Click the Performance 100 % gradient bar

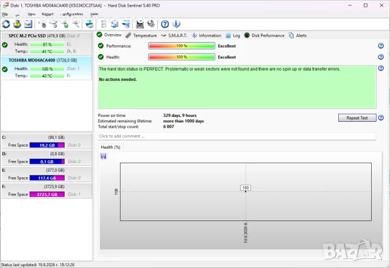(x=182, y=46)
